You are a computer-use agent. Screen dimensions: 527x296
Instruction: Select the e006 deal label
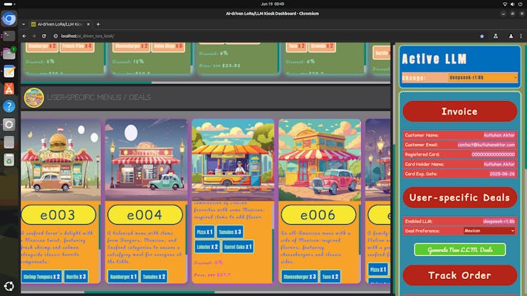pyautogui.click(x=318, y=215)
